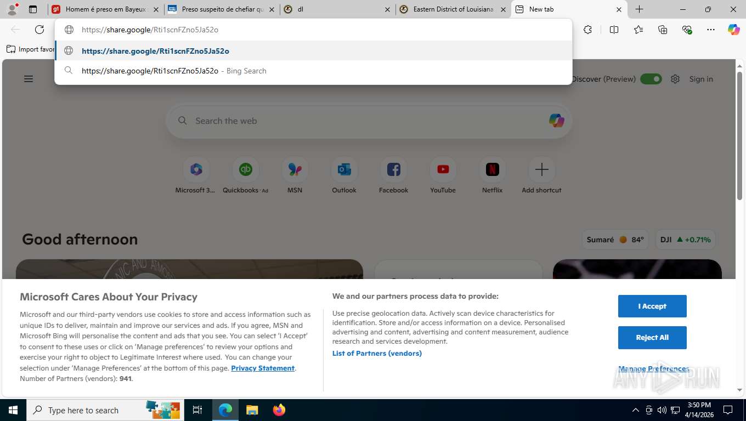Open the Copilot sidebar icon
Viewport: 746px width, 421px height.
(x=733, y=30)
